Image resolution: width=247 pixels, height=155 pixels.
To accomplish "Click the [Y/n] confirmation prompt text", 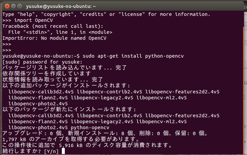I will pos(51,151).
